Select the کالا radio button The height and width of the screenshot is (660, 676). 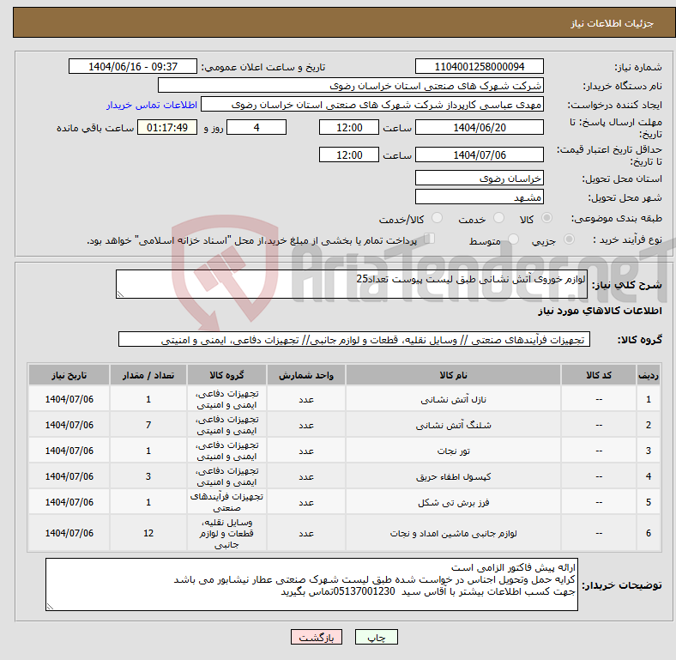click(546, 218)
